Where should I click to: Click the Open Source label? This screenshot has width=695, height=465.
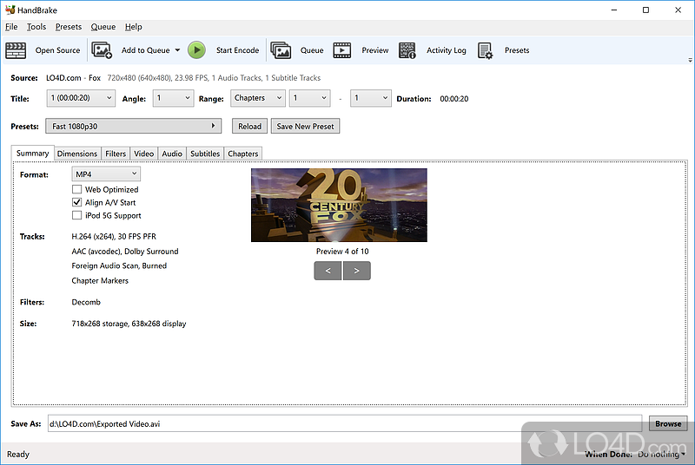tap(57, 50)
